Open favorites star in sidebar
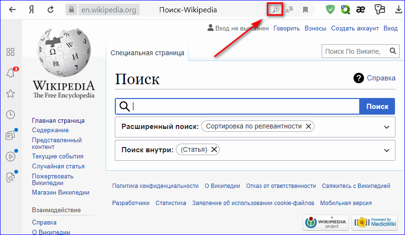This screenshot has width=405, height=235. point(10,93)
